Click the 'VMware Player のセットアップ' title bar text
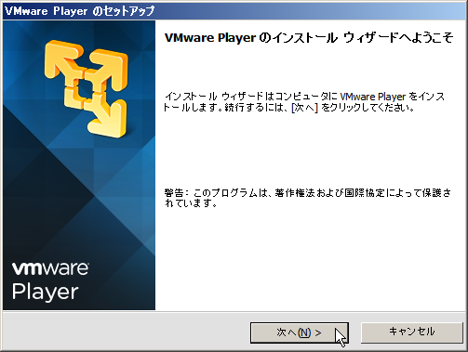 pyautogui.click(x=80, y=11)
